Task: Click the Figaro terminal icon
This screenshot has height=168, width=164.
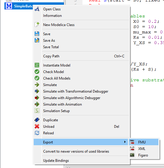Action: tap(132, 155)
